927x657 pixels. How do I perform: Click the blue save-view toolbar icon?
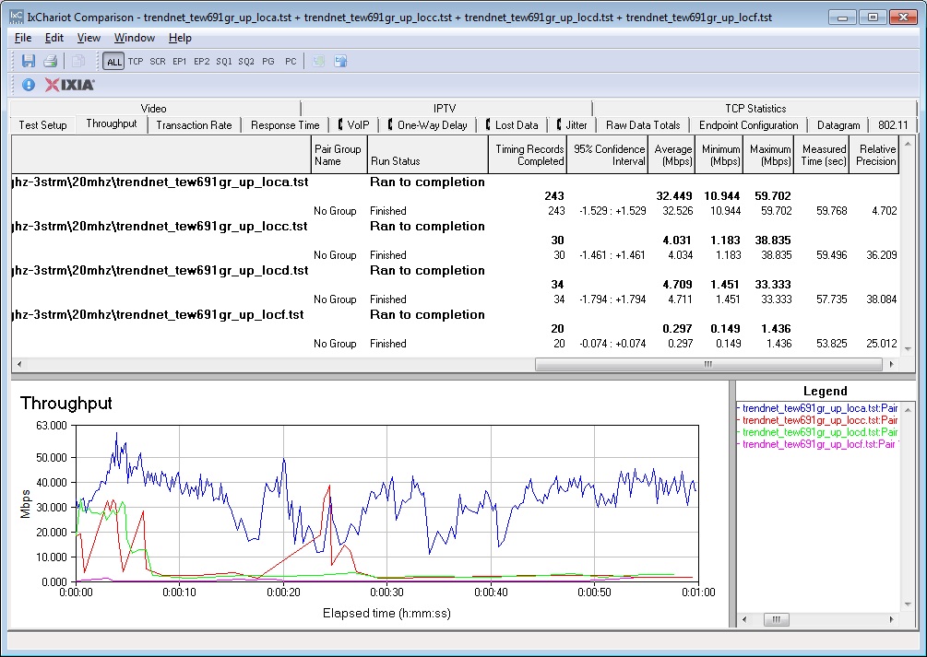click(340, 61)
